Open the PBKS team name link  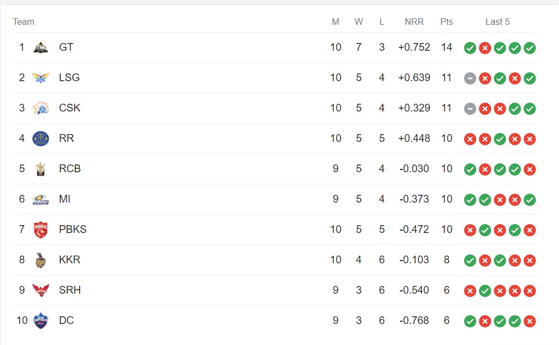pos(73,230)
